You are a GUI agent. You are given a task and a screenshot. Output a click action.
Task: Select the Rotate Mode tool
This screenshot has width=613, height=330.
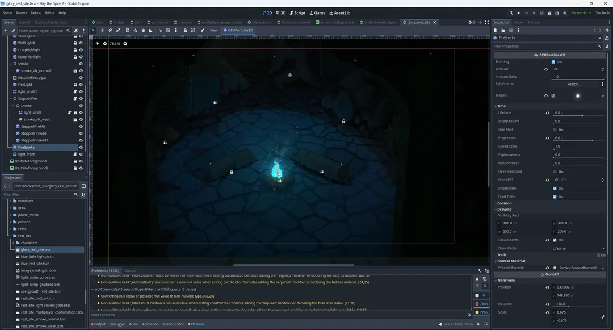click(x=110, y=30)
